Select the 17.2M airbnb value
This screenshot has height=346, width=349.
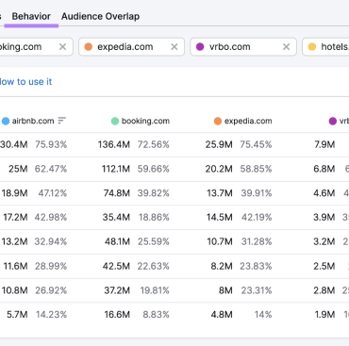(15, 217)
